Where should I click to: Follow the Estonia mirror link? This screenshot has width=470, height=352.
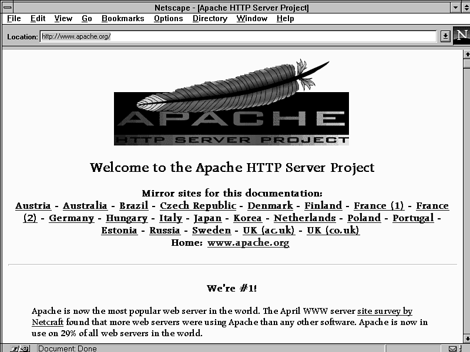[119, 231]
